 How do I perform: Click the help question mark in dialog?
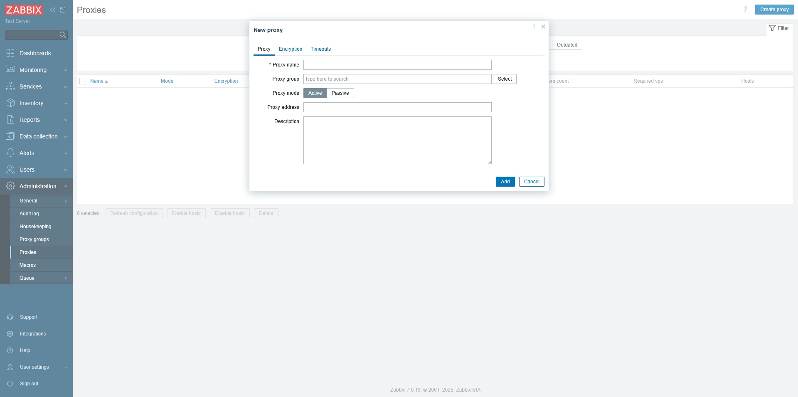pos(534,27)
